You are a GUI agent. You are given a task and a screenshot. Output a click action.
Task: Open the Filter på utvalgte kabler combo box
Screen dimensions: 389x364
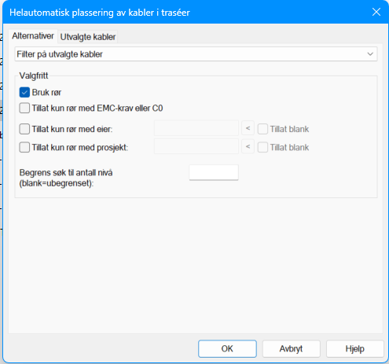pyautogui.click(x=196, y=54)
